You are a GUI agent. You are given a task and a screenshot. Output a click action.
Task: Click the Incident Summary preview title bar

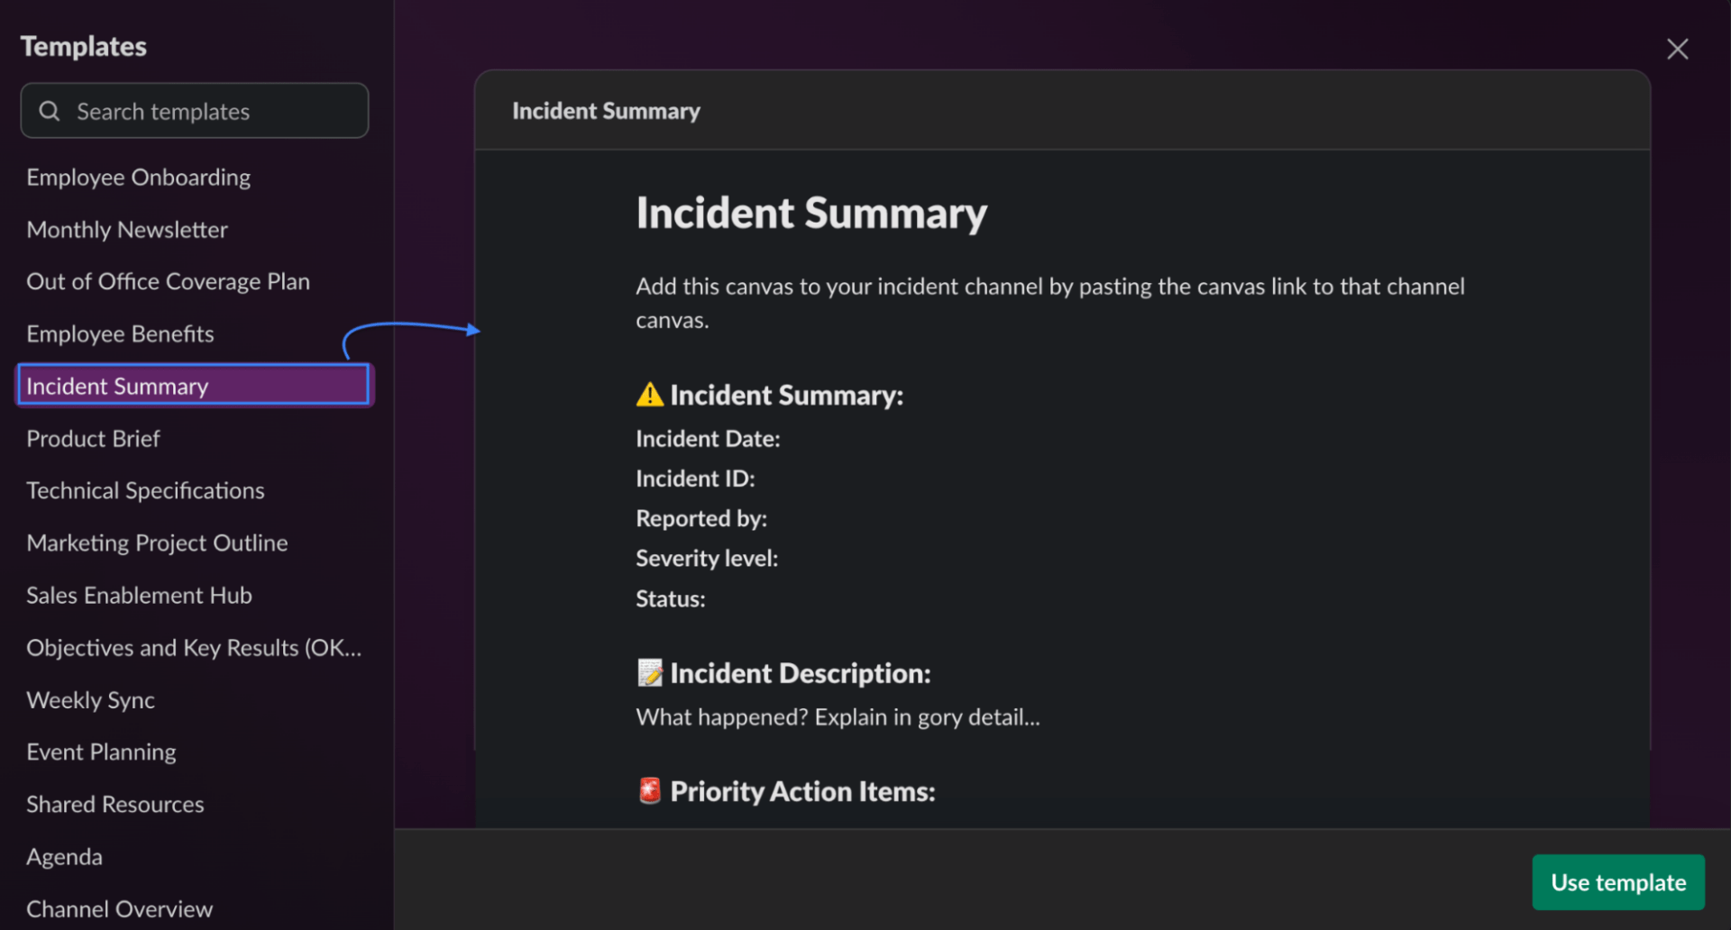606,110
